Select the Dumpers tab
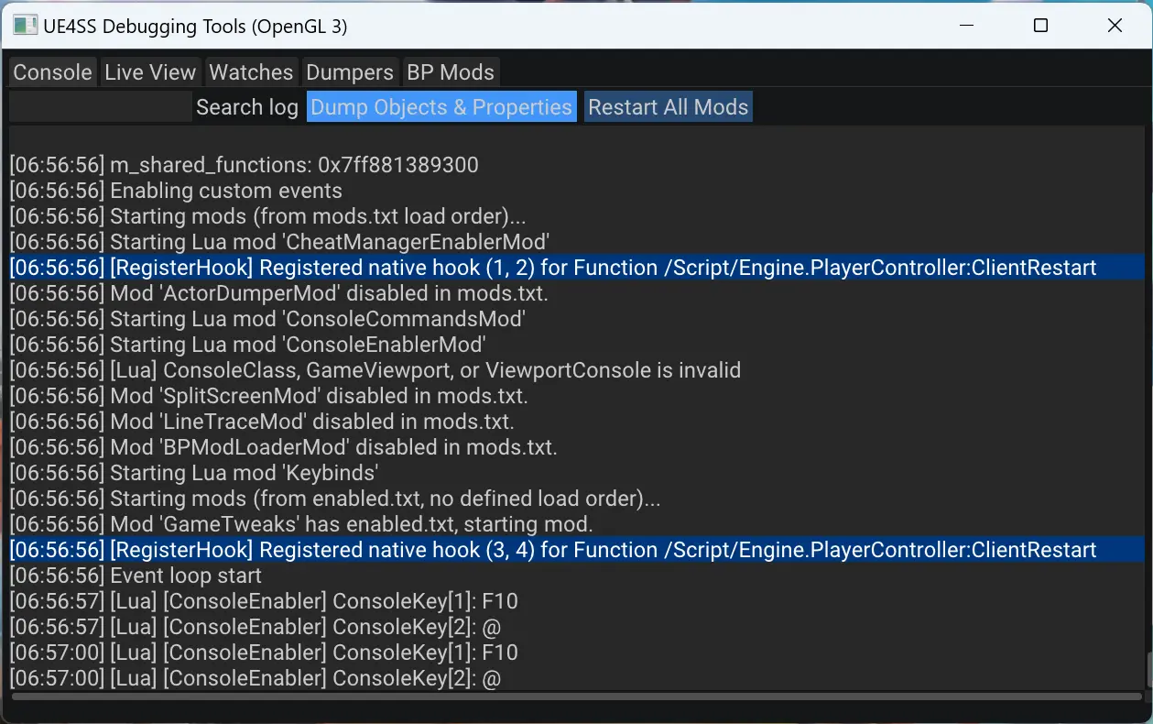Viewport: 1153px width, 724px height. [x=350, y=72]
